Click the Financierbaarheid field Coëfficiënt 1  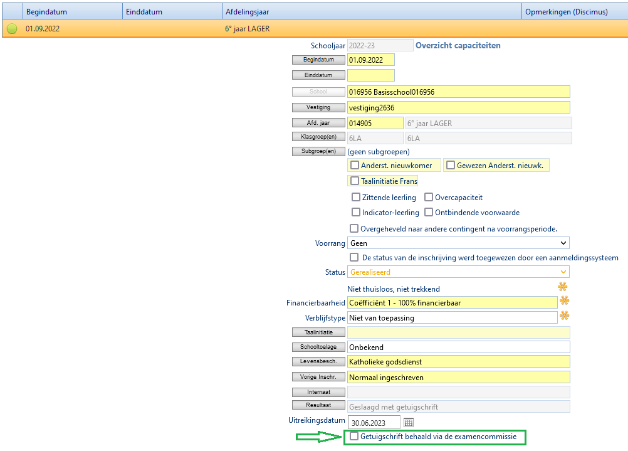452,303
